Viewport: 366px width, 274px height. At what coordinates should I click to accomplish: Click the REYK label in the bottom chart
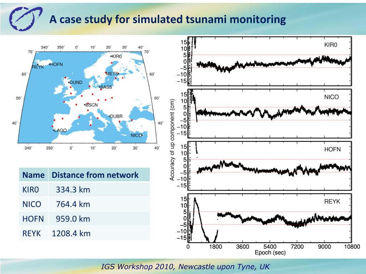coord(332,202)
